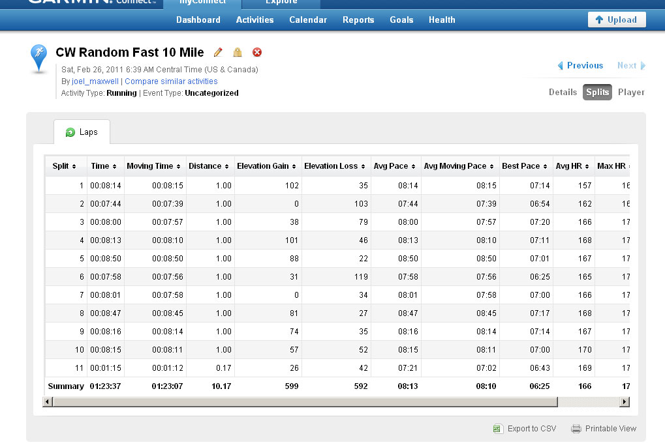This screenshot has height=447, width=665.
Task: Sort table by Elevation Gain column
Action: click(x=266, y=166)
